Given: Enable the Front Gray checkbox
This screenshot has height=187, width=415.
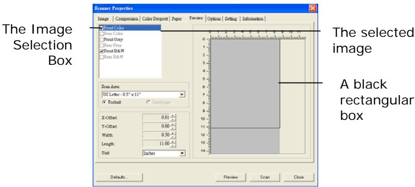Looking at the screenshot, I should click(101, 39).
